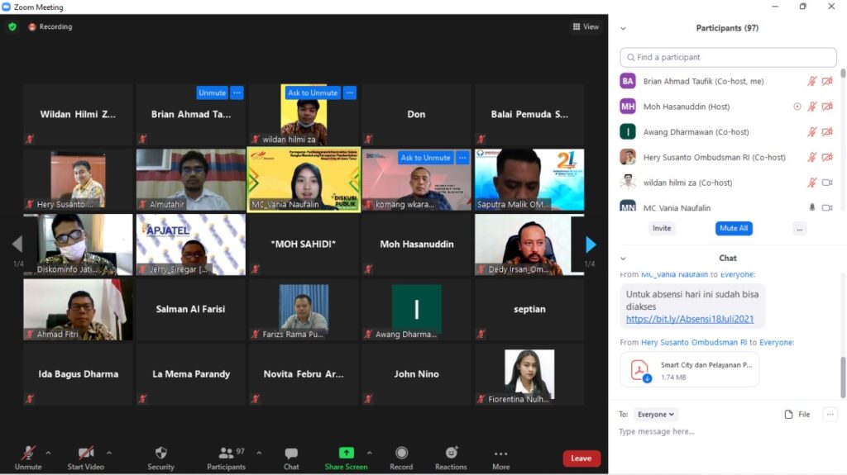Click the green encryption shield icon
The height and width of the screenshot is (475, 847).
pos(12,26)
